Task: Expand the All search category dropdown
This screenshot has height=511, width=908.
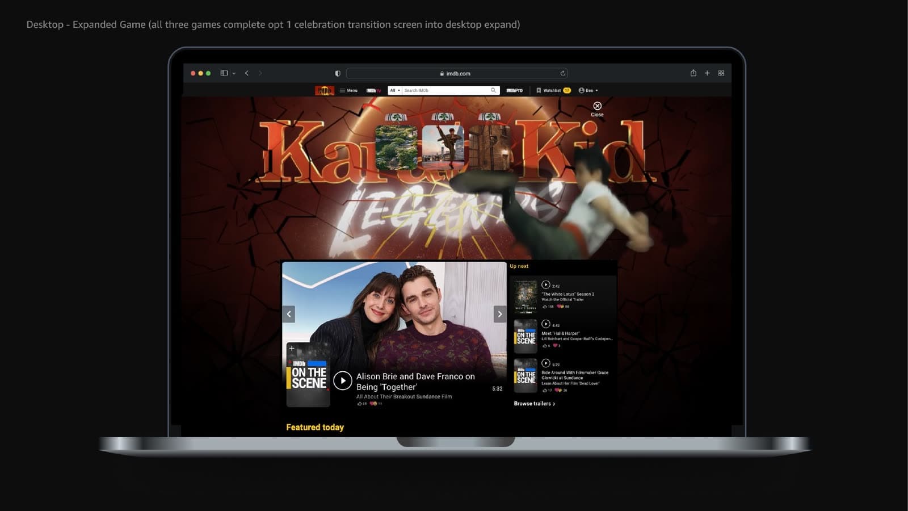Action: tap(395, 90)
